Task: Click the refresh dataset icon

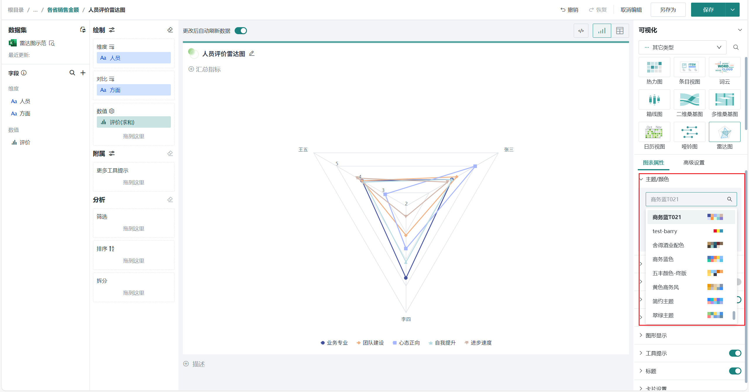Action: coord(83,30)
